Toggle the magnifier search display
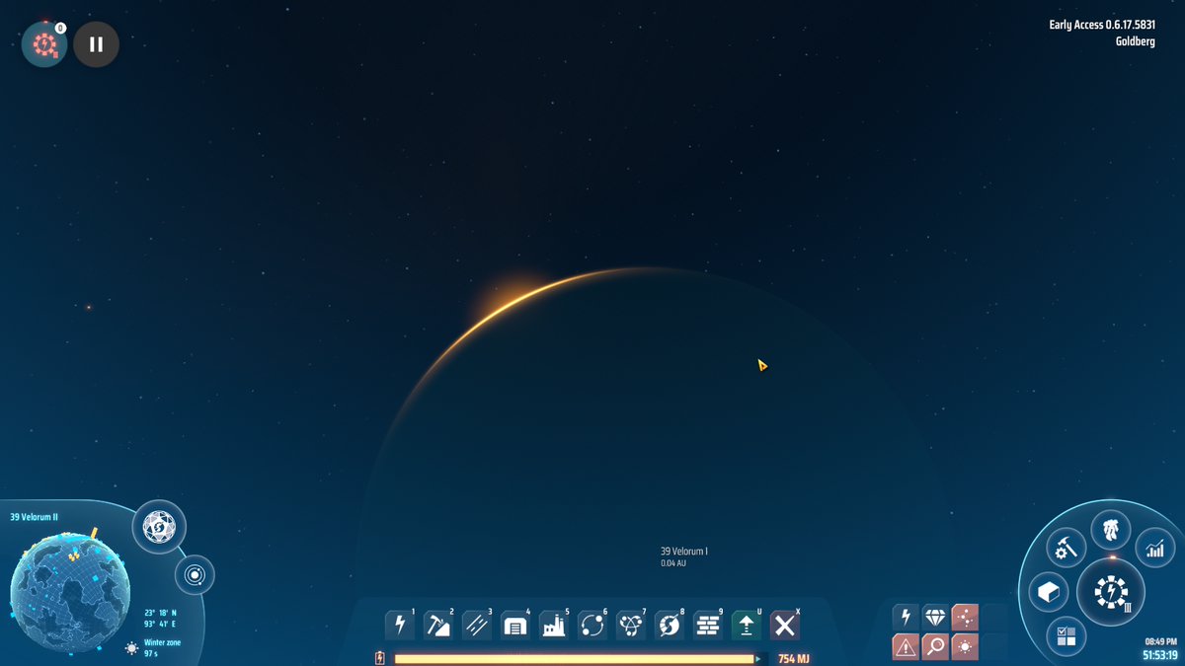Screen dimensions: 1185x666 935,647
